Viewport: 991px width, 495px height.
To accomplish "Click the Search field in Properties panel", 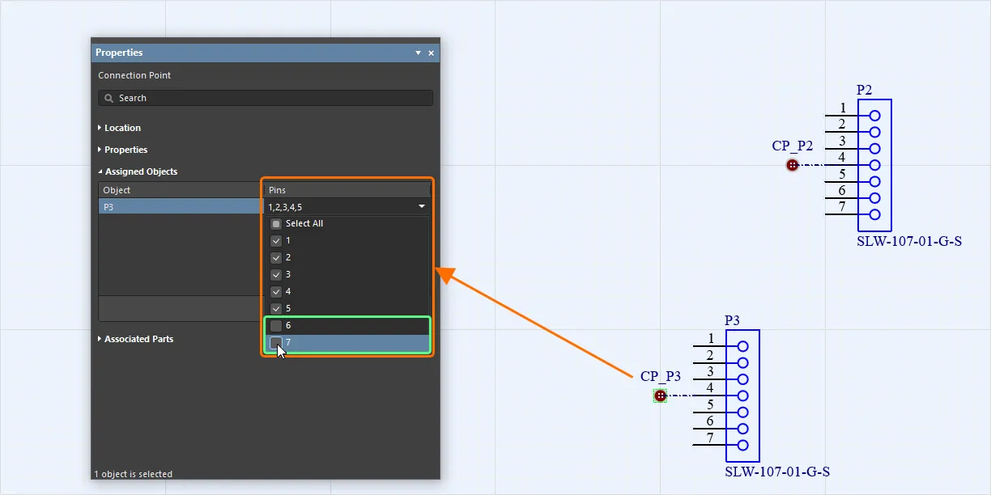I will click(x=266, y=98).
